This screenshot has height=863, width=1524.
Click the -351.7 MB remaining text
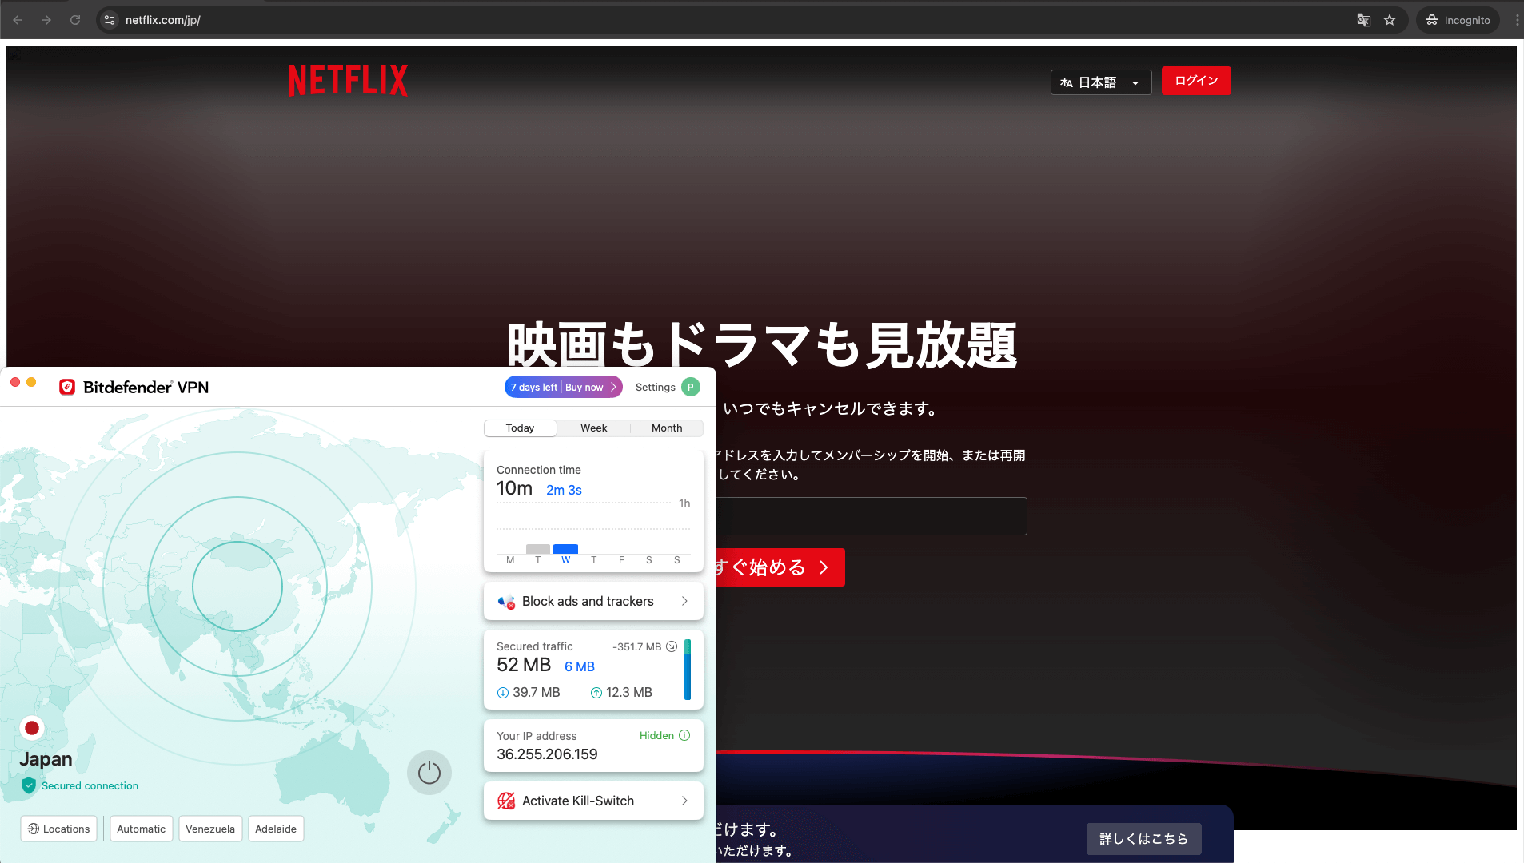click(637, 647)
